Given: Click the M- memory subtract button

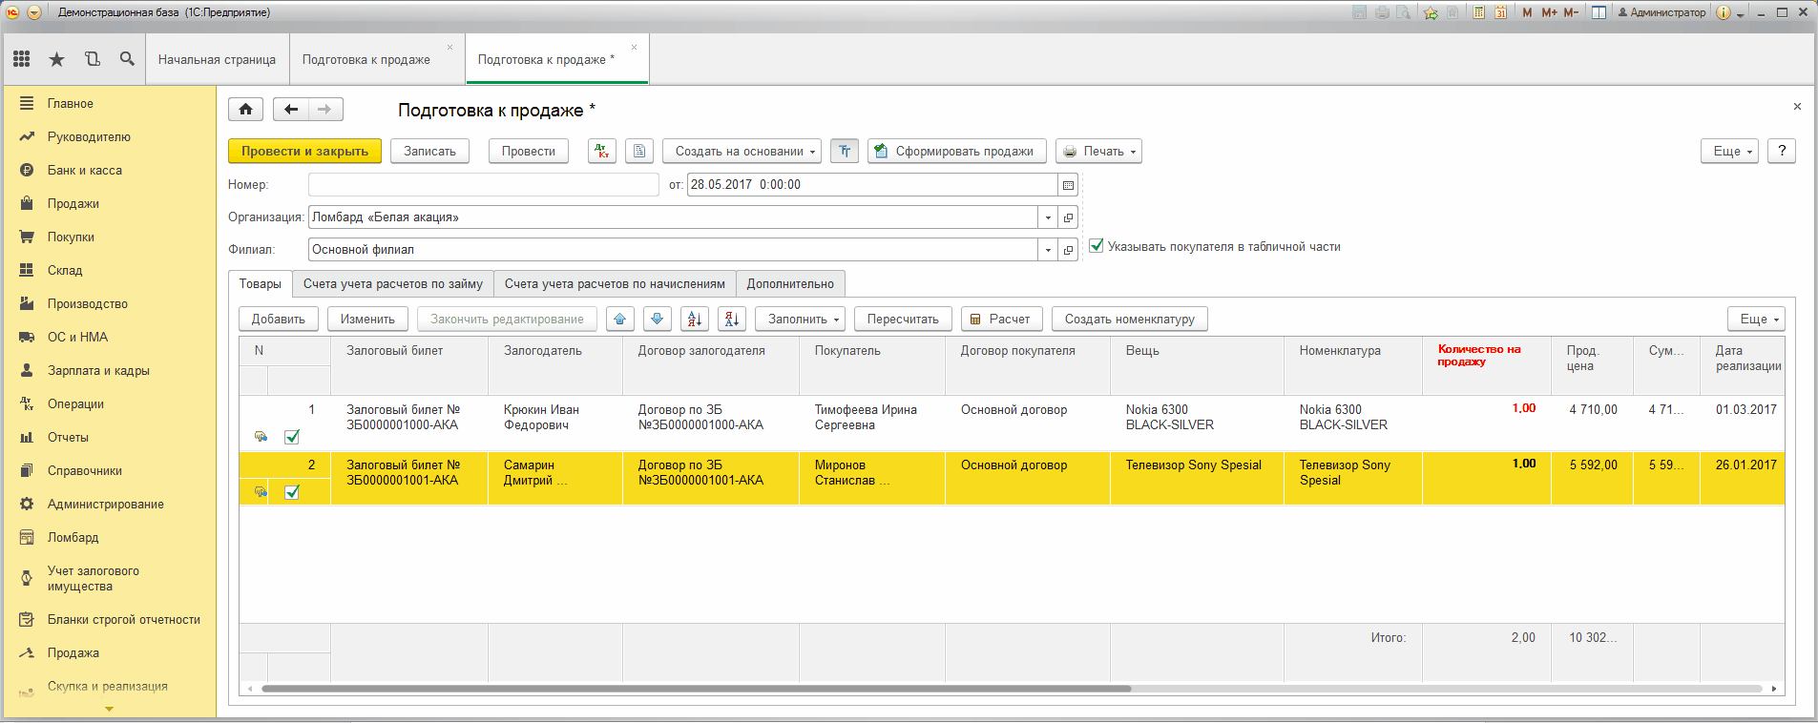Looking at the screenshot, I should click(1571, 12).
